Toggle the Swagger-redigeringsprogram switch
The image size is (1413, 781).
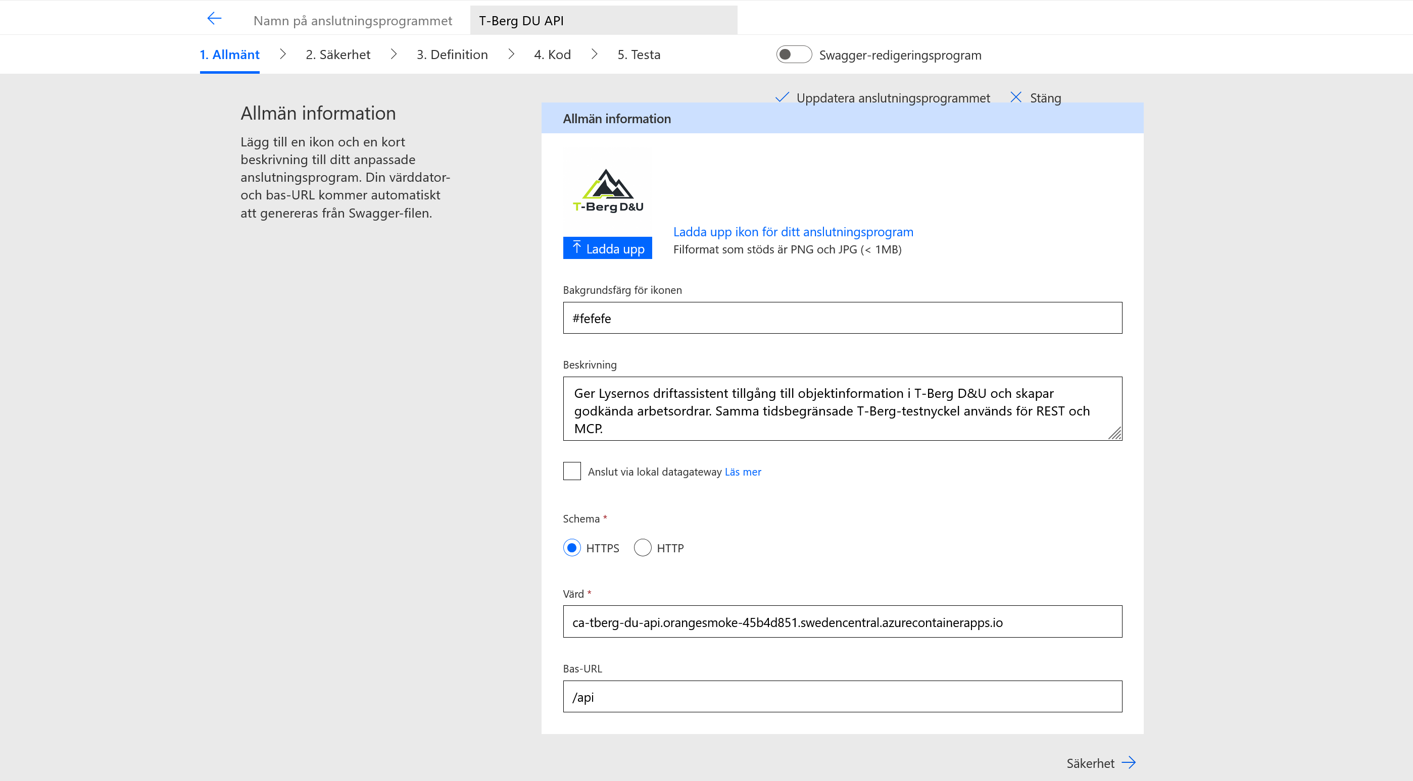(793, 54)
